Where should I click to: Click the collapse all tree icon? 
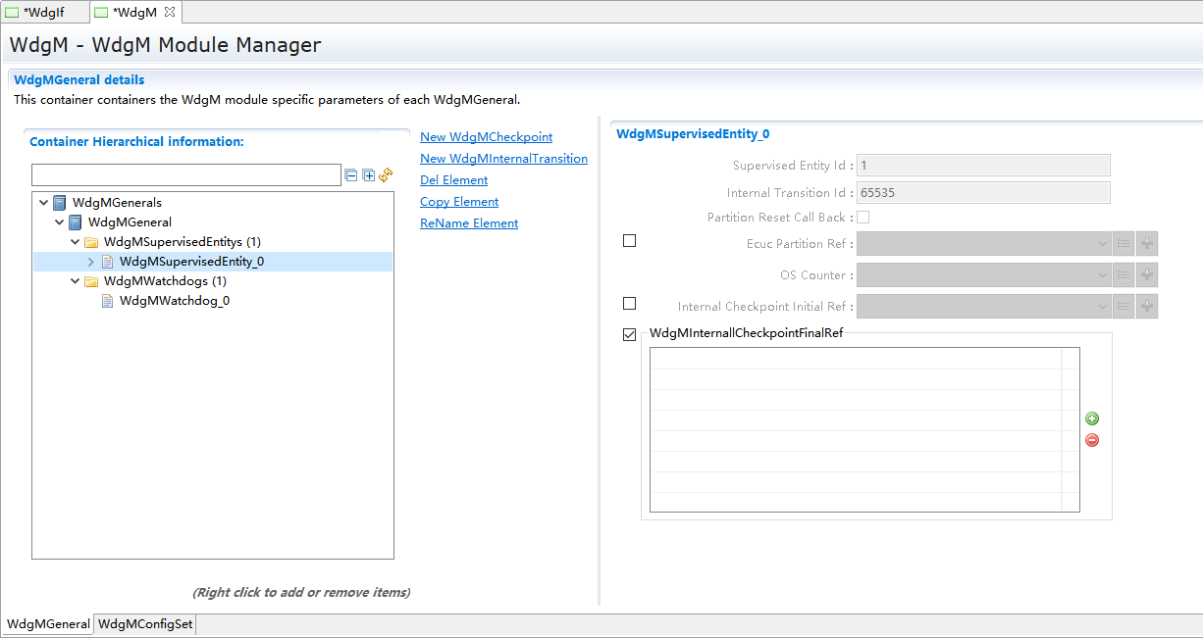[351, 175]
